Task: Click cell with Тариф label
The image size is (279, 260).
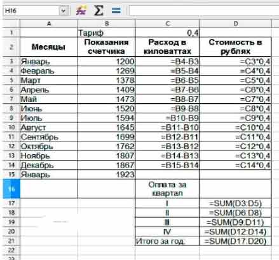Action: (x=106, y=32)
